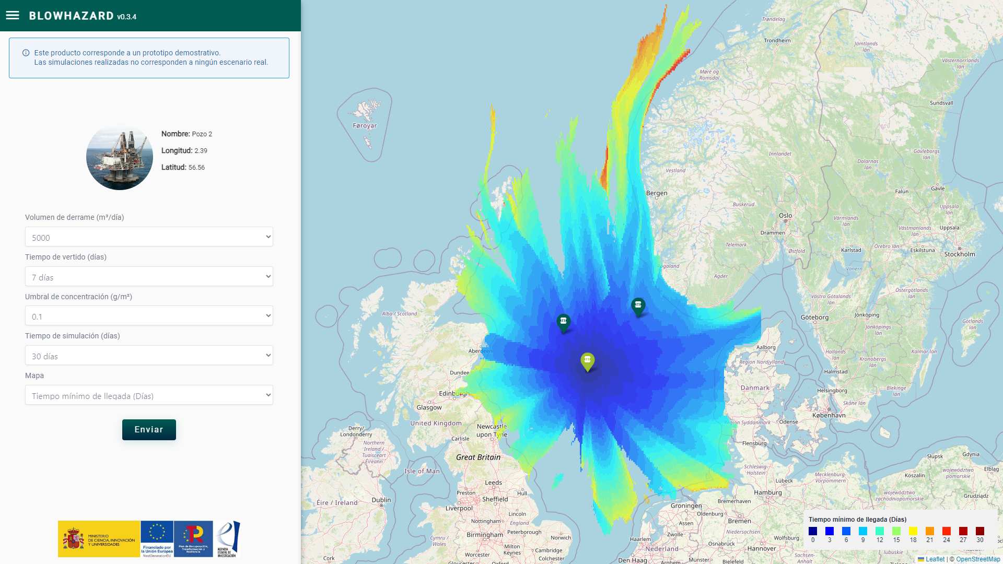
Task: Click the Dublin label on map
Action: pos(381,500)
